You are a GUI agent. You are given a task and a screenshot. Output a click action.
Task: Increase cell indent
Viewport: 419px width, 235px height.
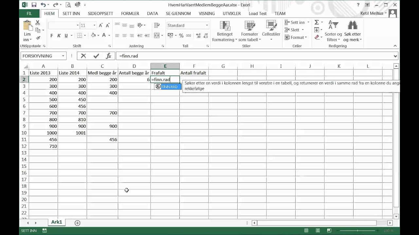(x=147, y=36)
